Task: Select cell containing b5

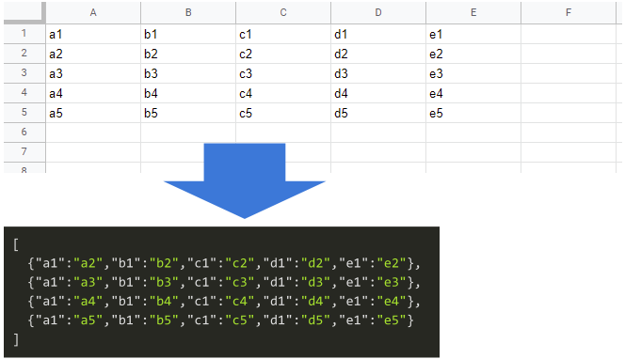Action: [188, 113]
